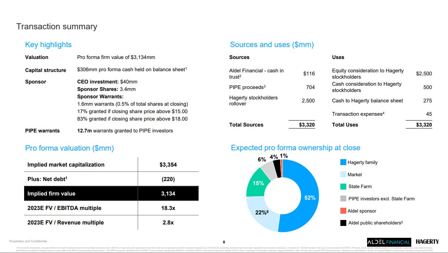Click 'Cash to Hagerty balance sheet' label
The image size is (448, 253).
[x=367, y=101]
